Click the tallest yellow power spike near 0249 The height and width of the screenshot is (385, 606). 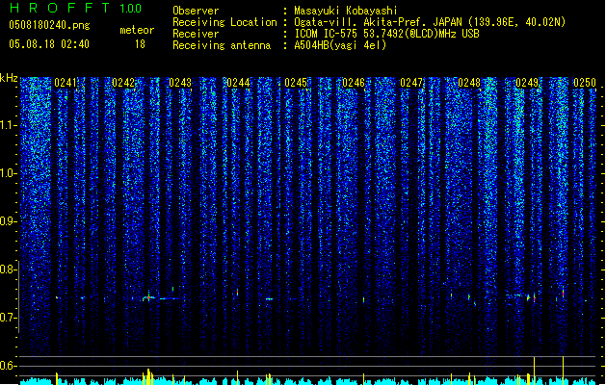pos(534,370)
